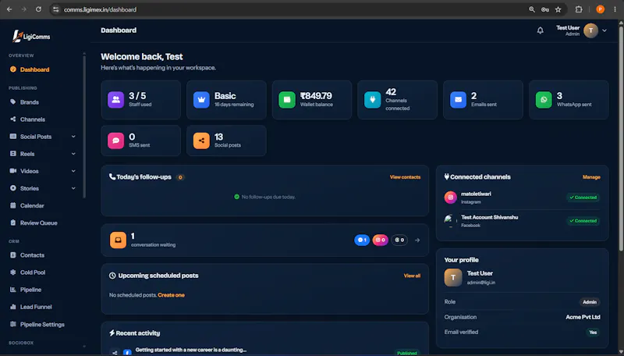Open Pipeline Settings in the sidebar
624x356 pixels.
[42, 324]
